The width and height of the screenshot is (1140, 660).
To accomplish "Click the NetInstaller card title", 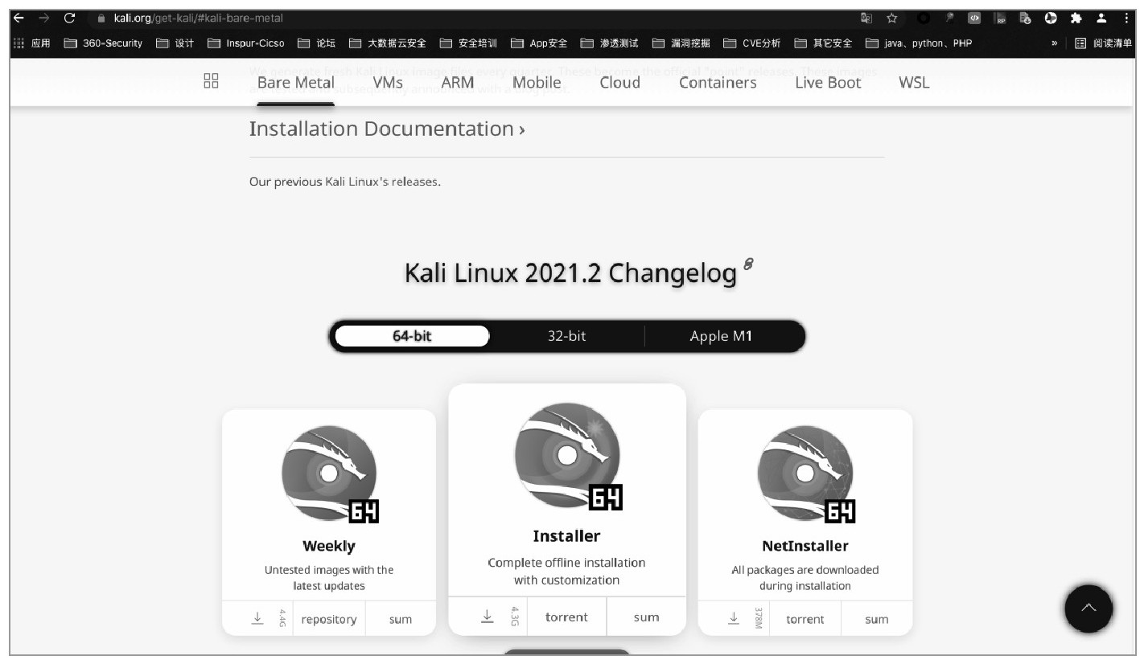I will 805,546.
